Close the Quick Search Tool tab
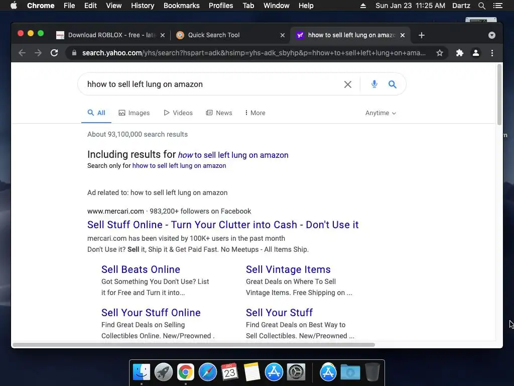This screenshot has width=514, height=386. tap(283, 35)
